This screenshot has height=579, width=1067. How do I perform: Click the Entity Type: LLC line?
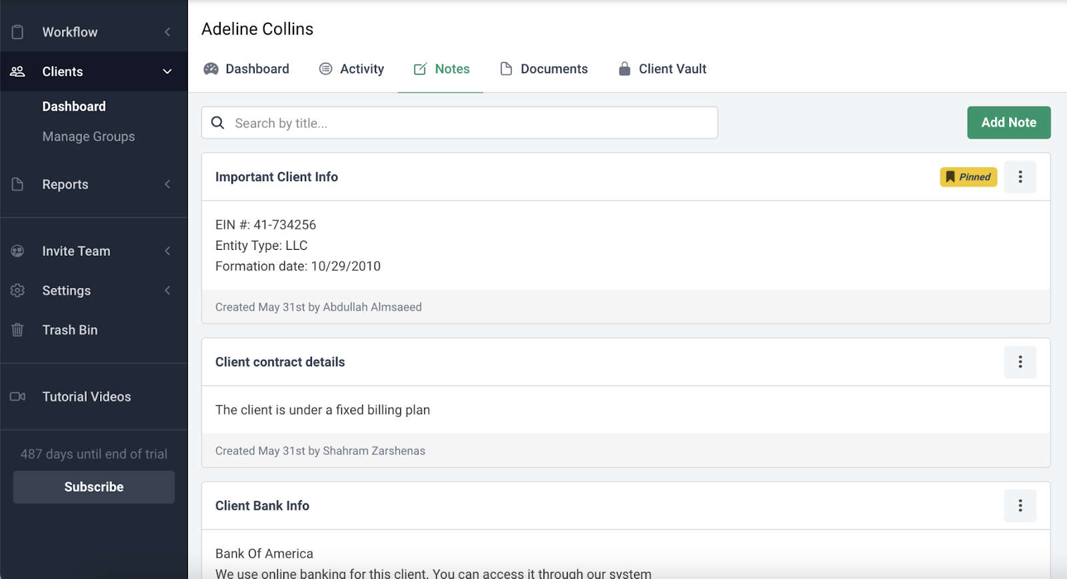(261, 245)
